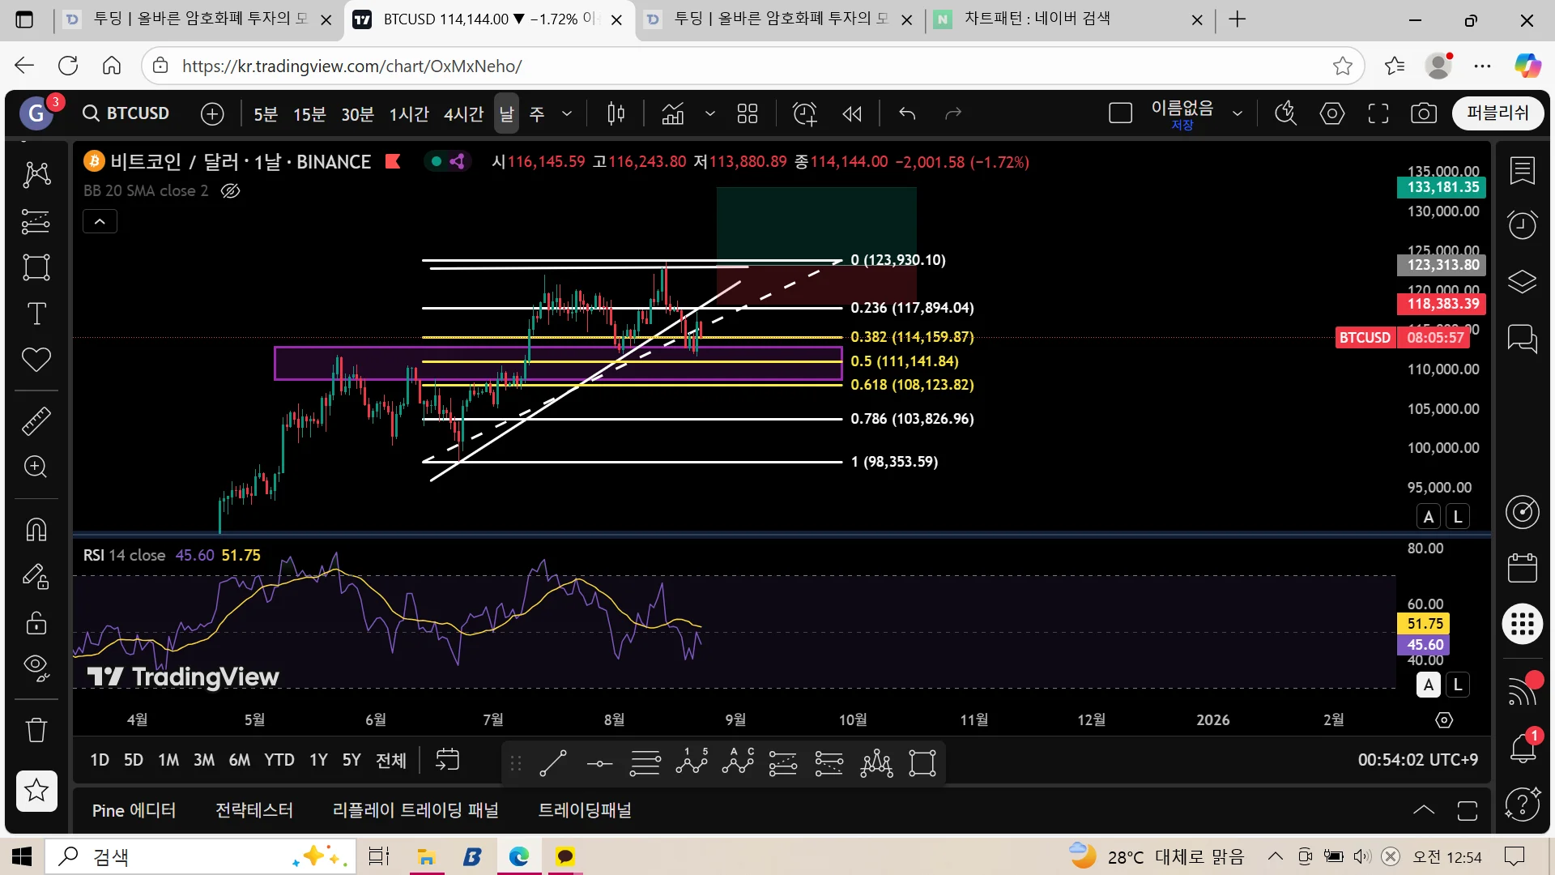Screen dimensions: 1555x875
Task: Open the layout name dropdown arrow
Action: click(1237, 113)
